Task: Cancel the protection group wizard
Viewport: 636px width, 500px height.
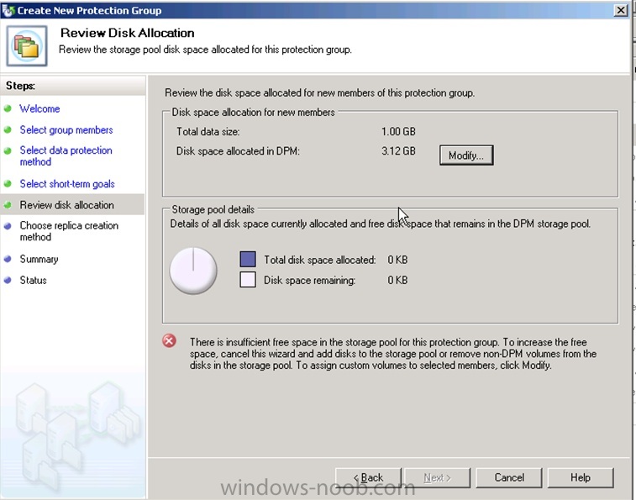Action: pos(509,477)
